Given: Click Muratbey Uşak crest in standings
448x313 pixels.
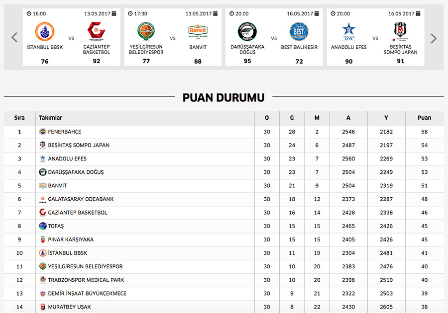Looking at the screenshot, I should click(43, 307).
